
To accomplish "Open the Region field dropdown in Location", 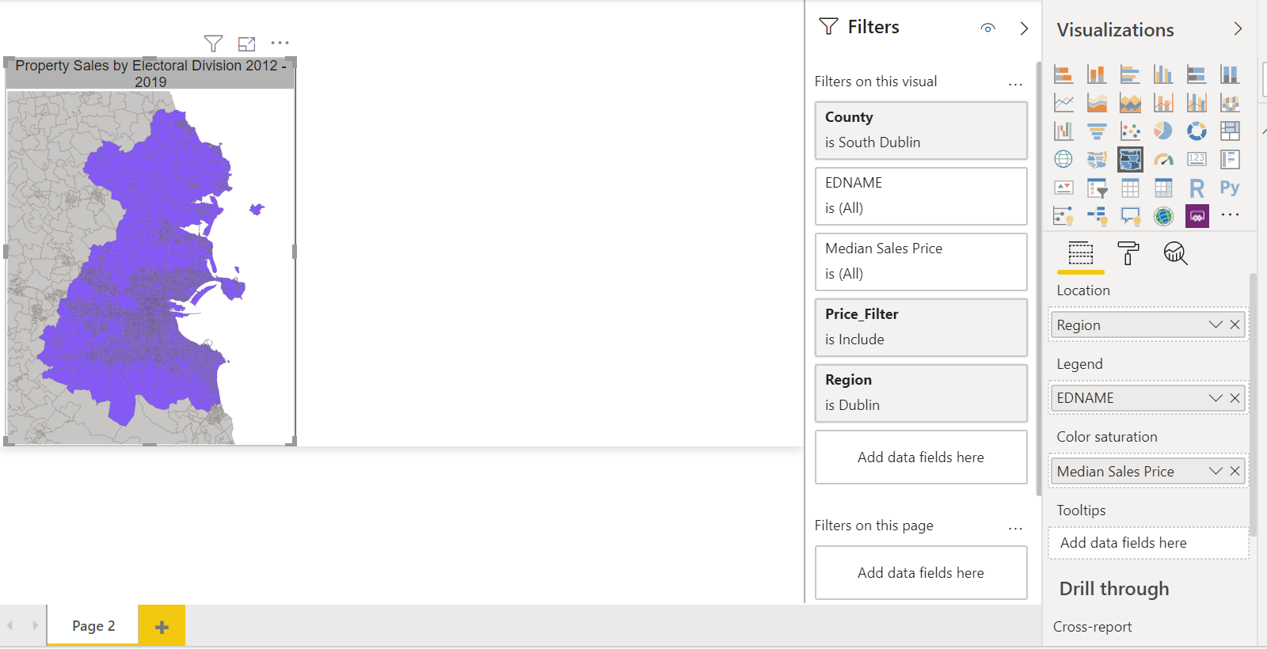I will (x=1216, y=324).
